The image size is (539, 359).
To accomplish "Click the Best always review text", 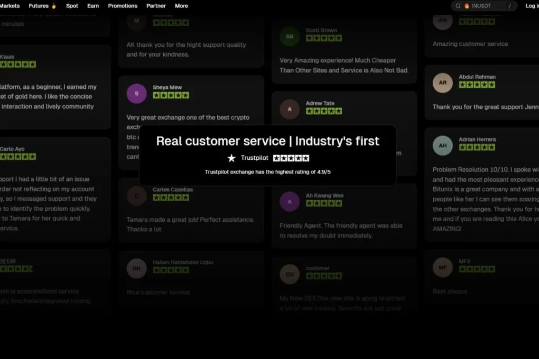I will click(450, 291).
